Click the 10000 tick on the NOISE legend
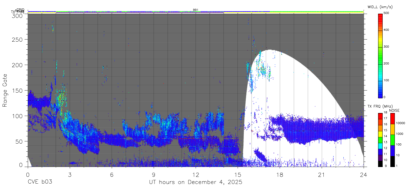 click(x=400, y=123)
